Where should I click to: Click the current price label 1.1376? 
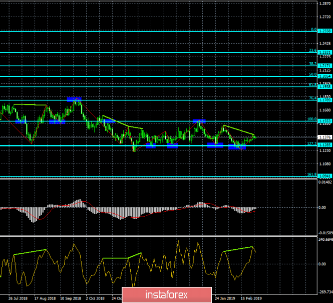click(324, 137)
